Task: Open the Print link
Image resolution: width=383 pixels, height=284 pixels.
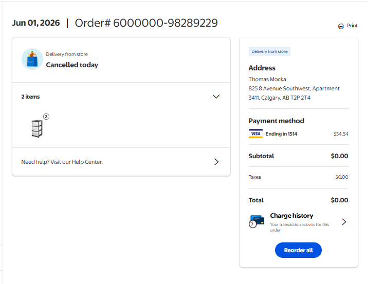Action: click(x=352, y=26)
